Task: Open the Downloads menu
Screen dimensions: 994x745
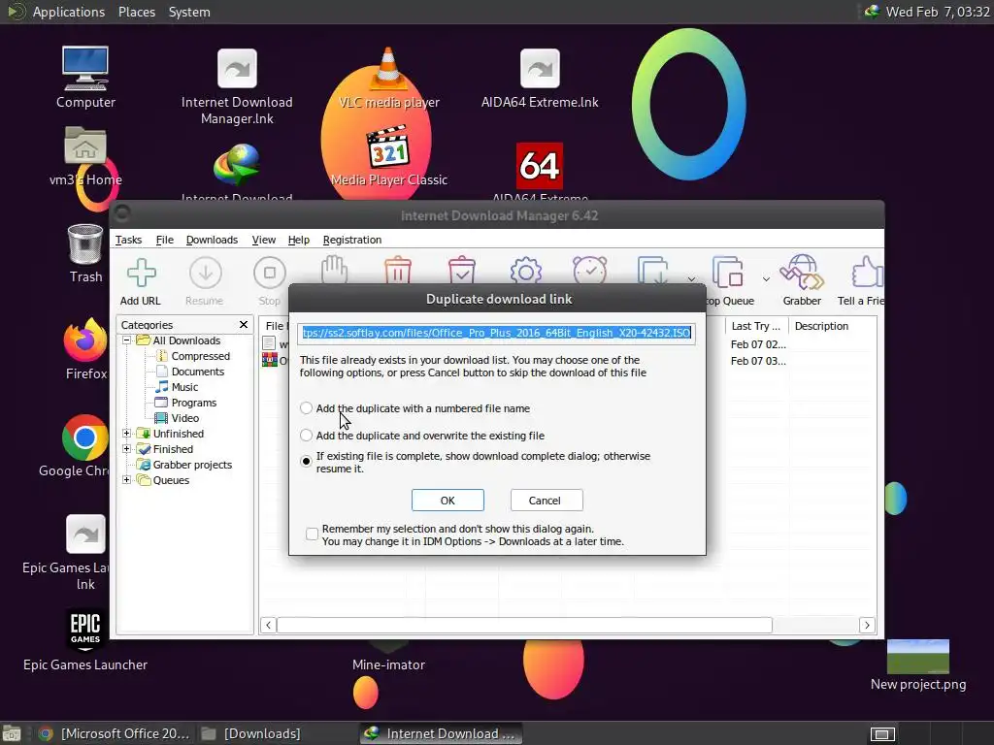Action: click(212, 240)
